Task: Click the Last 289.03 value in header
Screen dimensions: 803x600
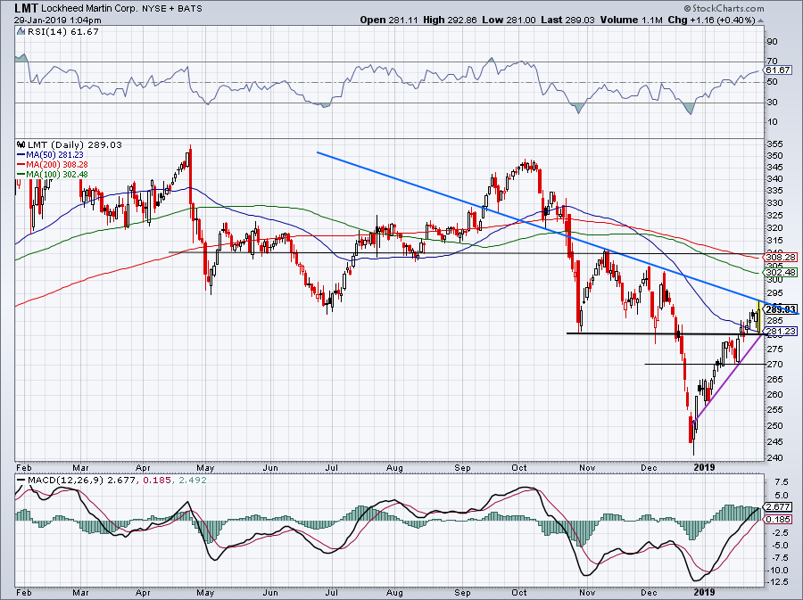Action: [567, 20]
